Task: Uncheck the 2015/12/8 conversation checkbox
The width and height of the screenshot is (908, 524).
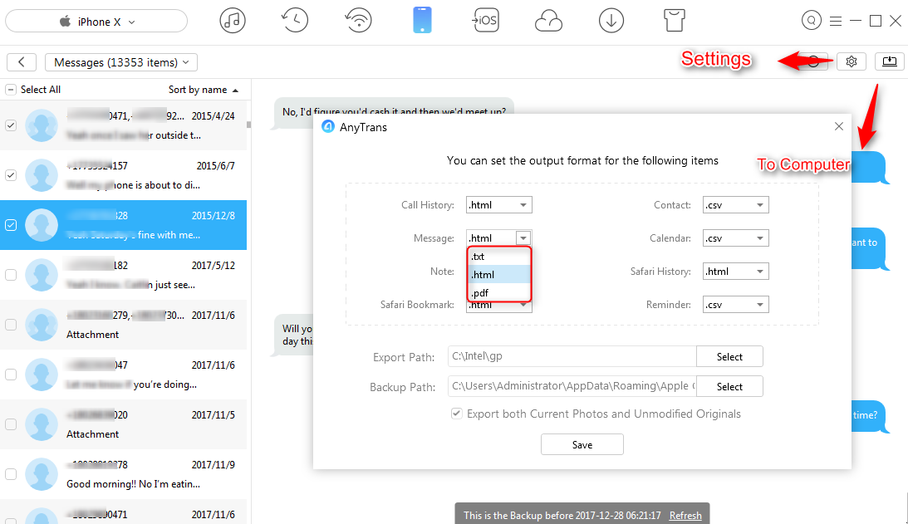Action: pyautogui.click(x=11, y=225)
